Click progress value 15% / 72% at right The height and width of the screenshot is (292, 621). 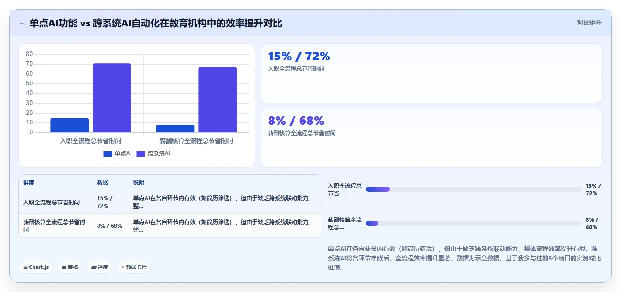tap(593, 189)
